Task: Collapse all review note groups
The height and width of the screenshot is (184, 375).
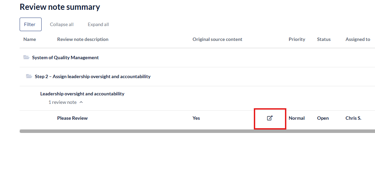Action: [x=62, y=24]
